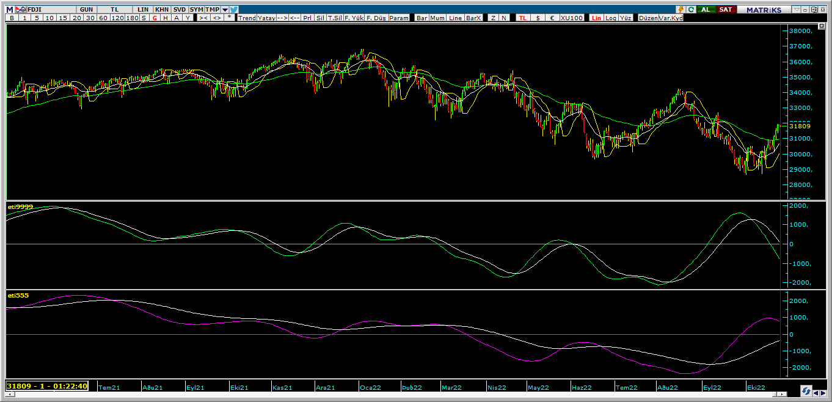Viewport: 832px width, 402px height.
Task: Open the TL currency selector in title bar
Action: coord(114,10)
